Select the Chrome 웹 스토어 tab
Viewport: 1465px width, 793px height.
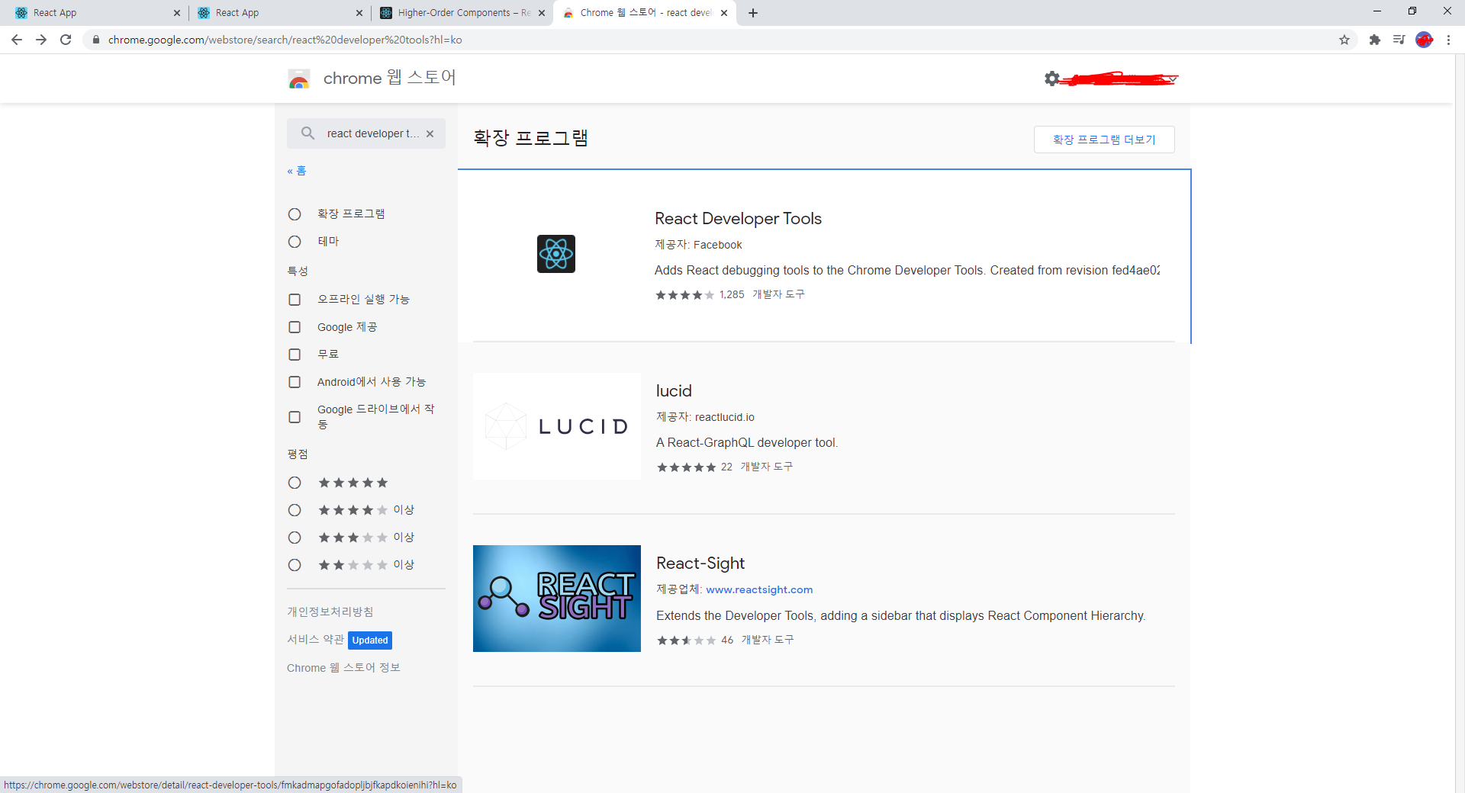645,13
